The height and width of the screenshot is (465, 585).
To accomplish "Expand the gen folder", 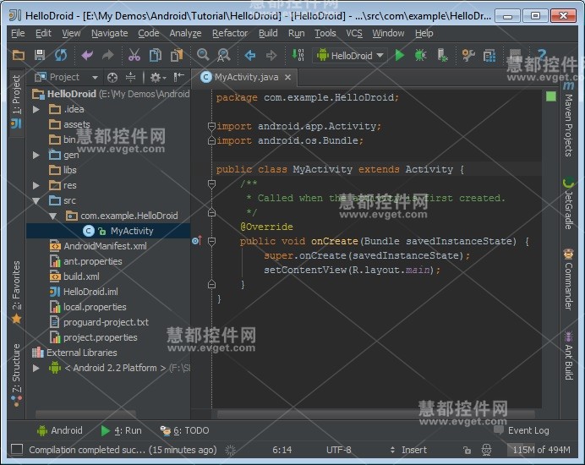I will click(36, 155).
